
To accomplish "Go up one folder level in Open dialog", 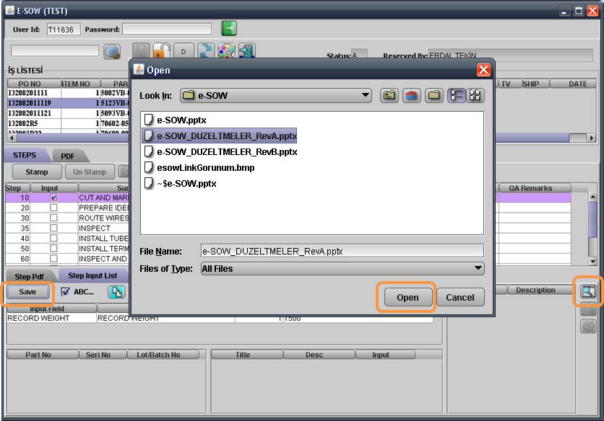I will [389, 95].
